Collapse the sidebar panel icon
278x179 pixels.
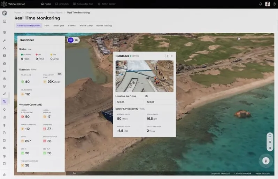point(5,21)
